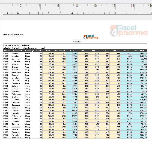Viewport: 152px width, 144px height.
Task: Select Q1 value 584 in row P033
Action: click(83, 64)
